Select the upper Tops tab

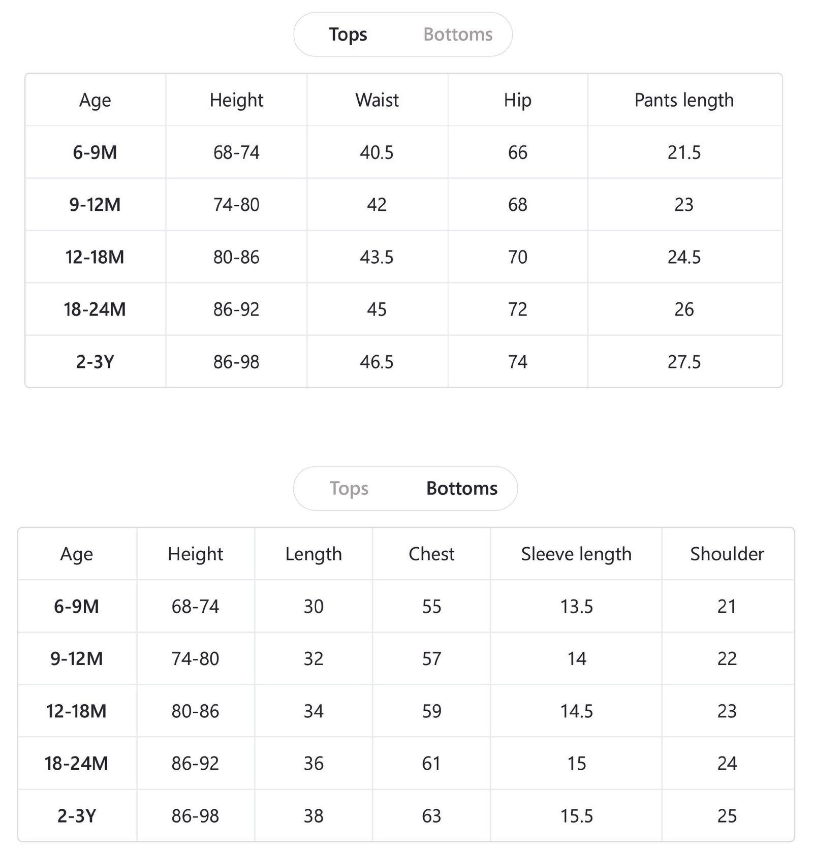[x=348, y=35]
